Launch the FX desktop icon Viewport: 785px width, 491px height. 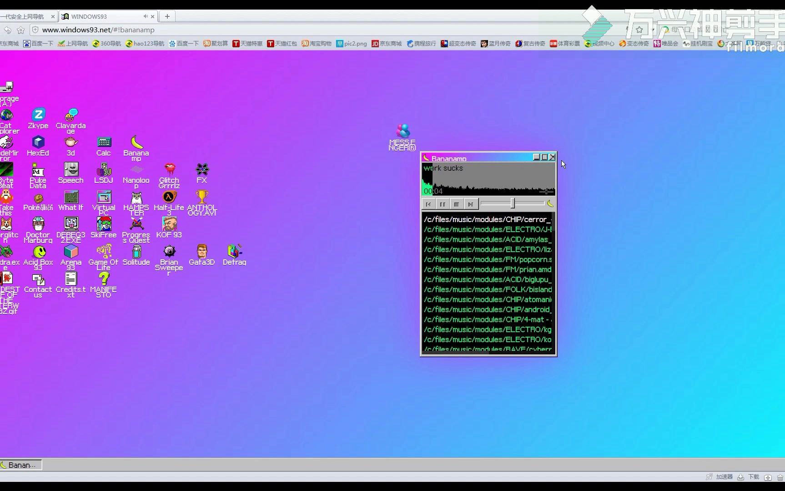(x=202, y=173)
